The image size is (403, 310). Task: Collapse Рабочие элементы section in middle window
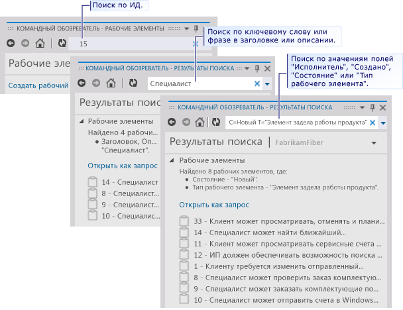tap(82, 121)
